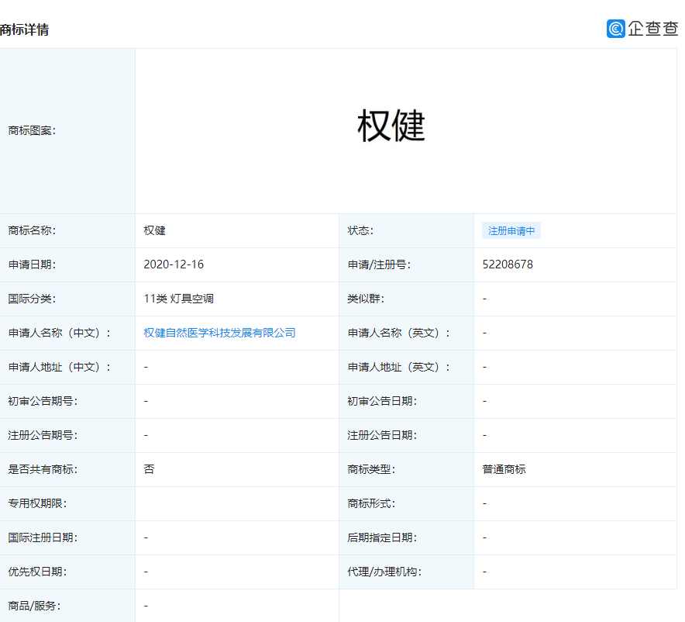Click the 申请人地址（中文） label
Viewport: 685px width, 622px height.
pyautogui.click(x=59, y=367)
